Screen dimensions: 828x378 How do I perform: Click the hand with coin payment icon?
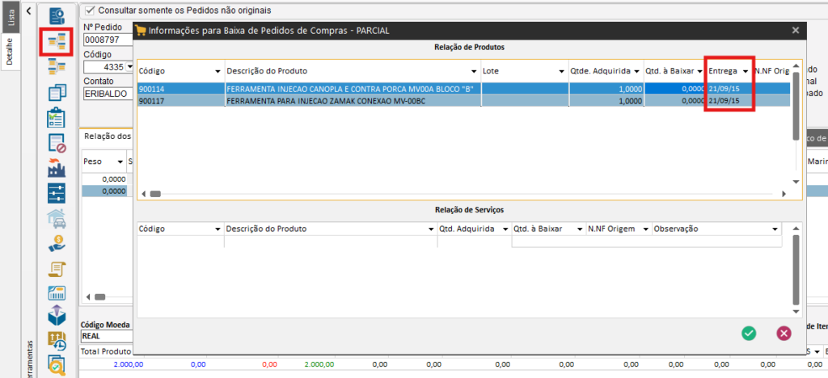[x=57, y=242]
